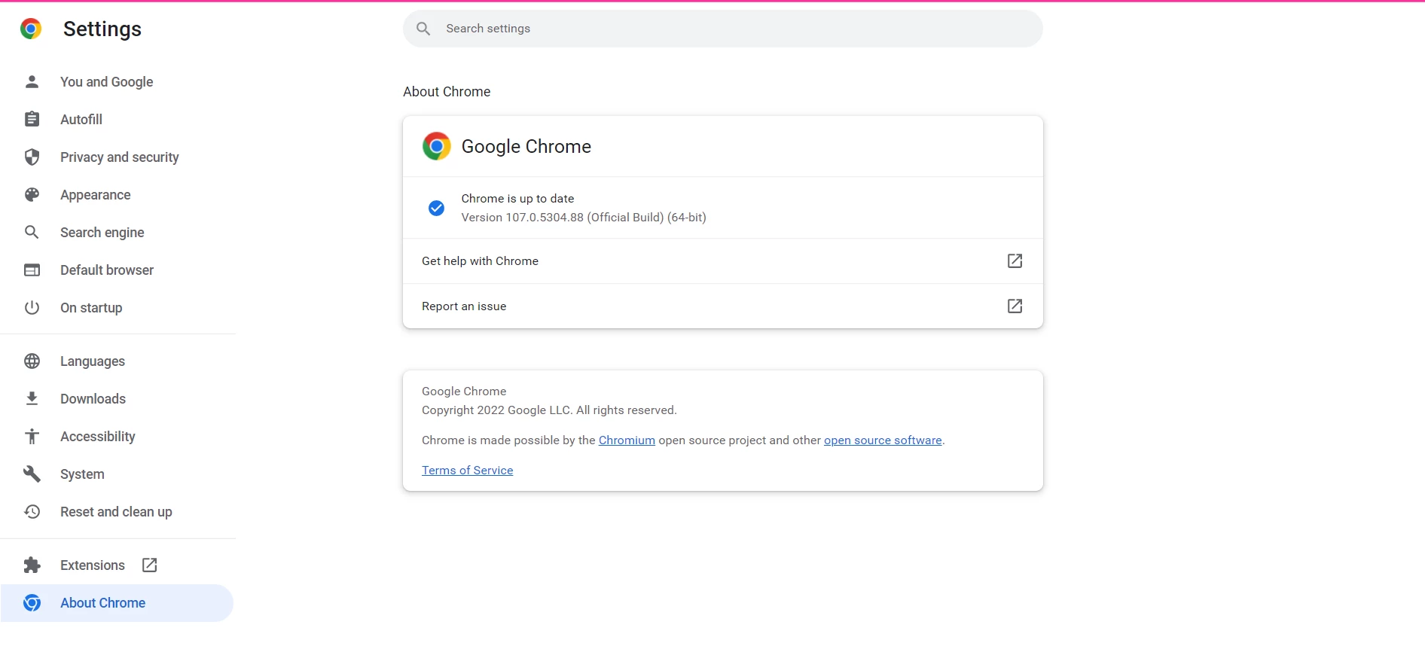The width and height of the screenshot is (1425, 649).
Task: Open the System settings section
Action: (x=117, y=474)
